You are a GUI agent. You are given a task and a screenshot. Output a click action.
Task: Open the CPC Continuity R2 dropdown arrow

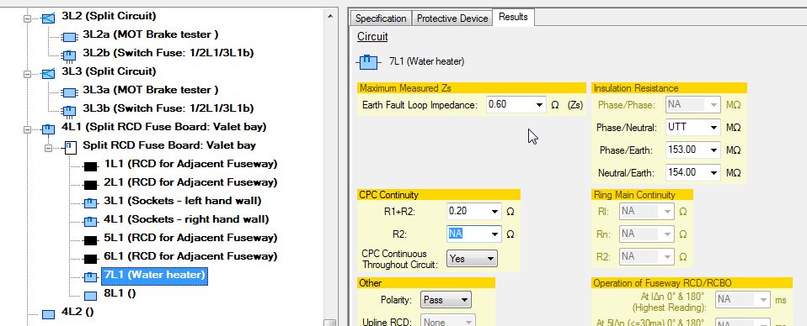(495, 234)
